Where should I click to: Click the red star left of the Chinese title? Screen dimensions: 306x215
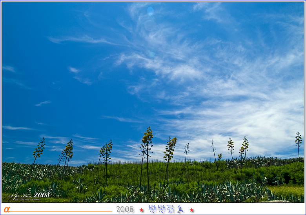pos(141,210)
